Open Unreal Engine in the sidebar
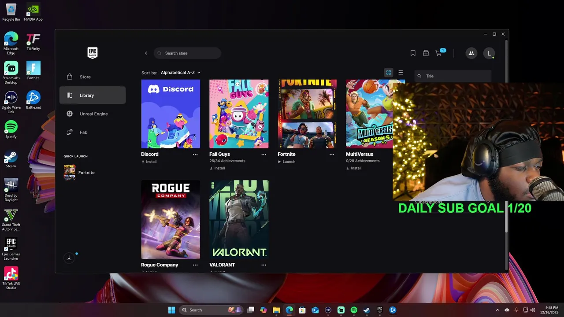Image resolution: width=564 pixels, height=317 pixels. [x=93, y=114]
